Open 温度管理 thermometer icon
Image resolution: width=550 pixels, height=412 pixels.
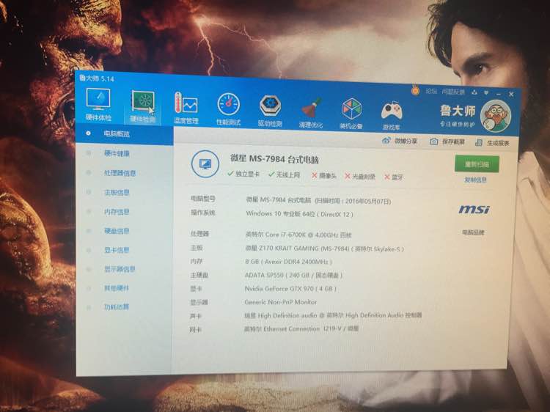pos(186,108)
